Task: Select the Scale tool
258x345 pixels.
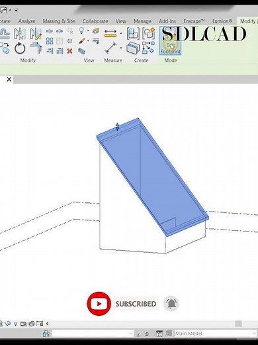Action: point(60,41)
